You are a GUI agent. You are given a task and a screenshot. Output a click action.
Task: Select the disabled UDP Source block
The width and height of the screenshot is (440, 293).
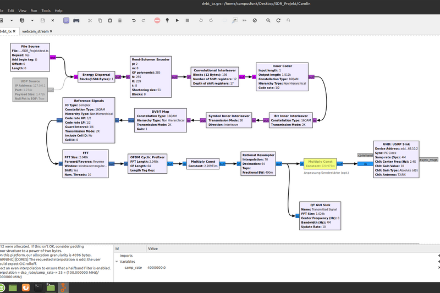point(30,90)
